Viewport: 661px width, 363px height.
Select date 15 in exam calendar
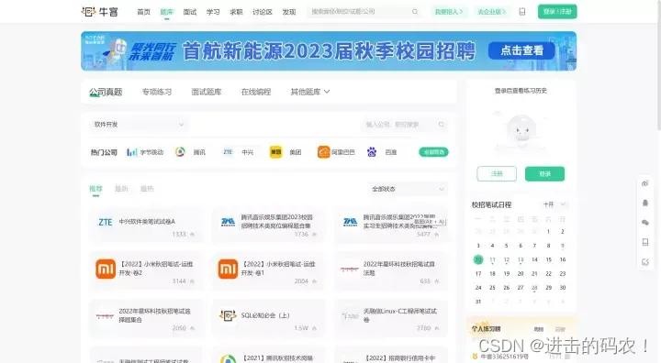click(x=548, y=259)
